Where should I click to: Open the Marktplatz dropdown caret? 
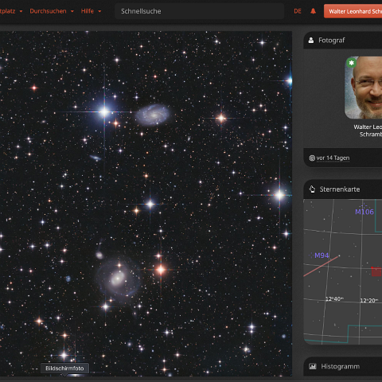pos(21,11)
